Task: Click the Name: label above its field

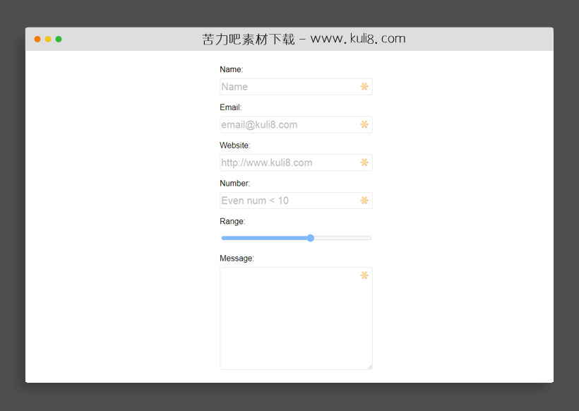Action: click(230, 69)
